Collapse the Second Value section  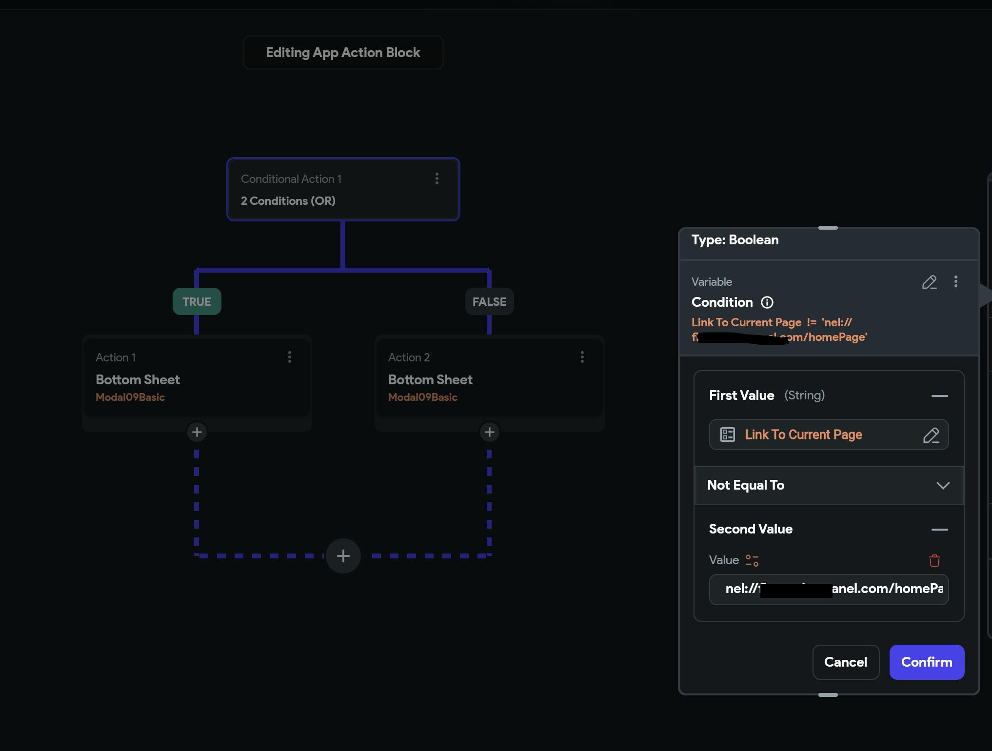(939, 530)
